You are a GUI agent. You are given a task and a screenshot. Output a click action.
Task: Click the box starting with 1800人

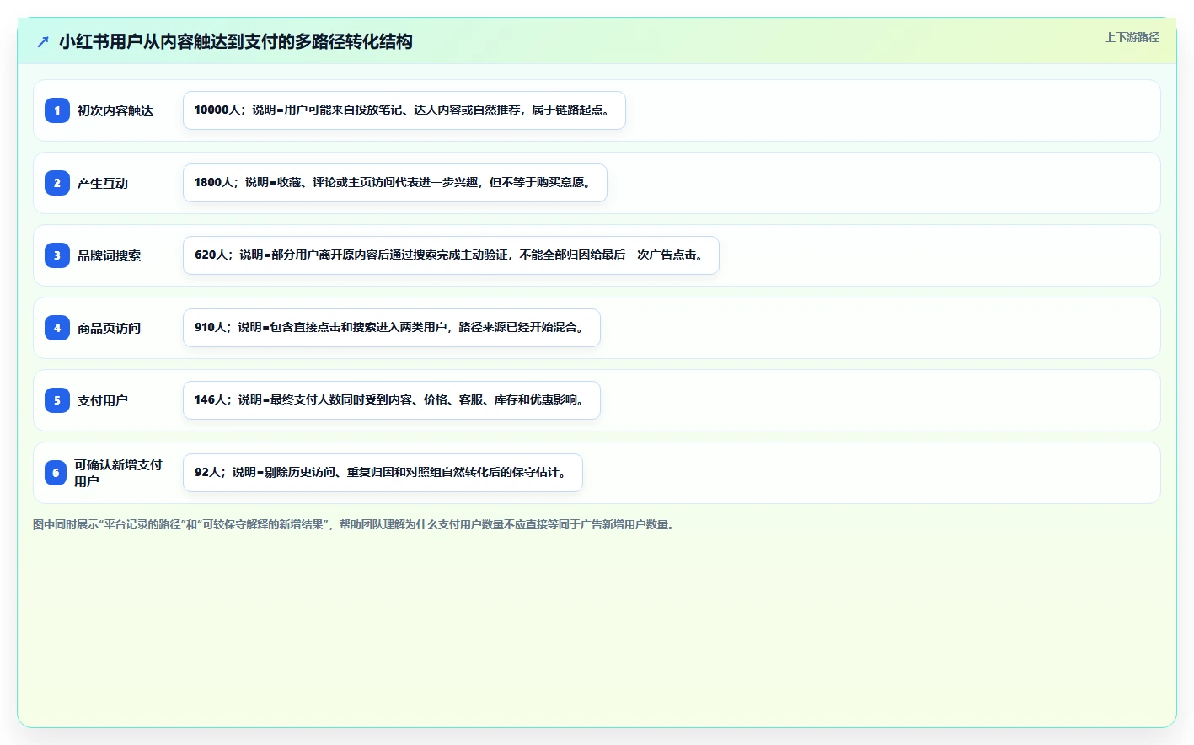[x=395, y=183]
